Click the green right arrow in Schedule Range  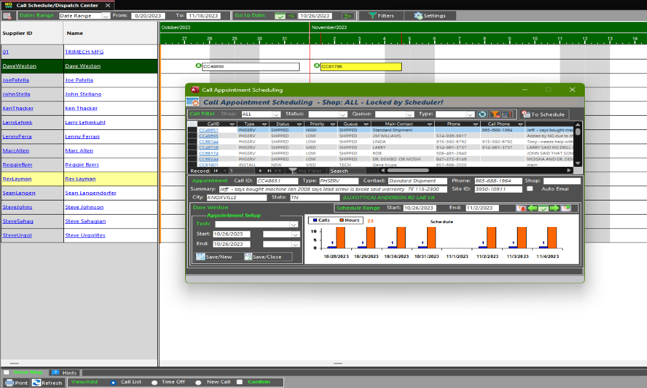pos(554,208)
